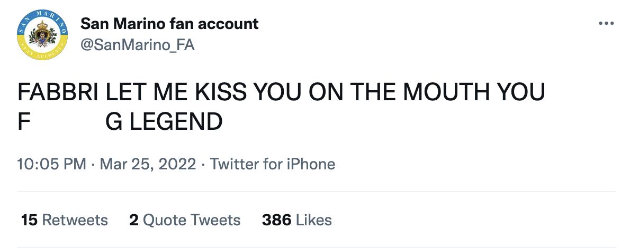This screenshot has height=248, width=630.
Task: Click the number 2 beside Quote Tweets
Action: coord(134,220)
